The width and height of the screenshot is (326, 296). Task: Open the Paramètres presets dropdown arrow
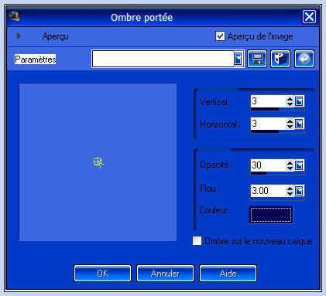pyautogui.click(x=238, y=59)
